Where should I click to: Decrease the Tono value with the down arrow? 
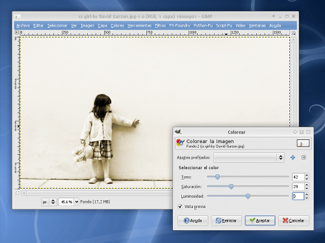click(x=307, y=179)
